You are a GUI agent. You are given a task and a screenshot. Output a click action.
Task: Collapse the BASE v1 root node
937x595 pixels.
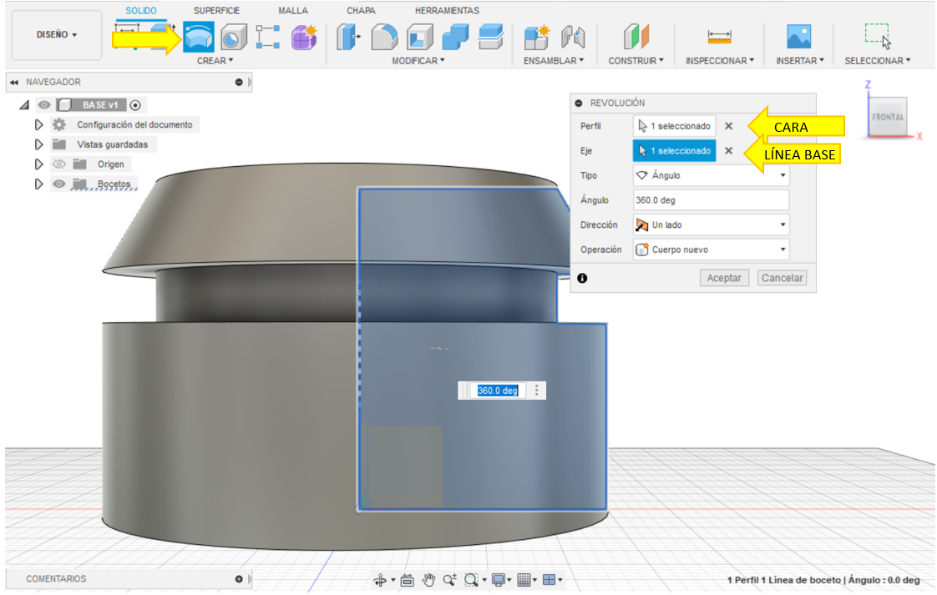pyautogui.click(x=24, y=105)
